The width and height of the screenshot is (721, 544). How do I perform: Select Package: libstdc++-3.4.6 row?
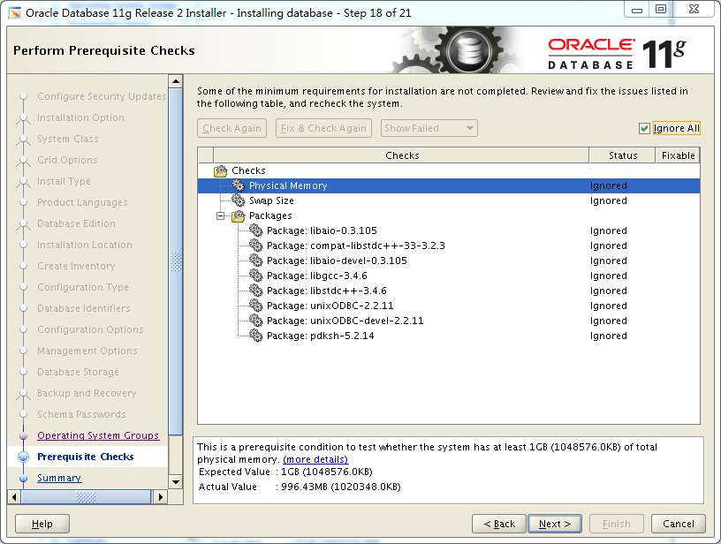click(x=449, y=291)
